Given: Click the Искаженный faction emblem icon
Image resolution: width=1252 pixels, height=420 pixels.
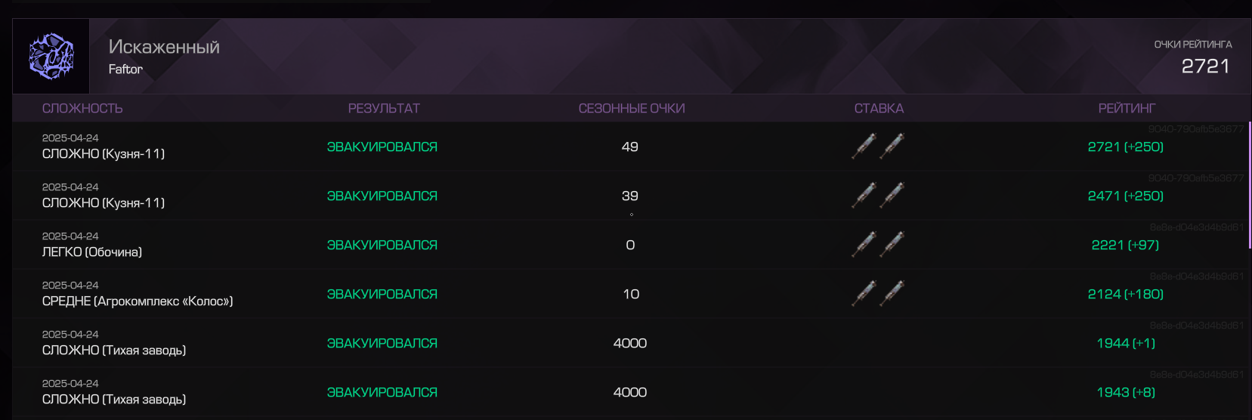Looking at the screenshot, I should (51, 56).
